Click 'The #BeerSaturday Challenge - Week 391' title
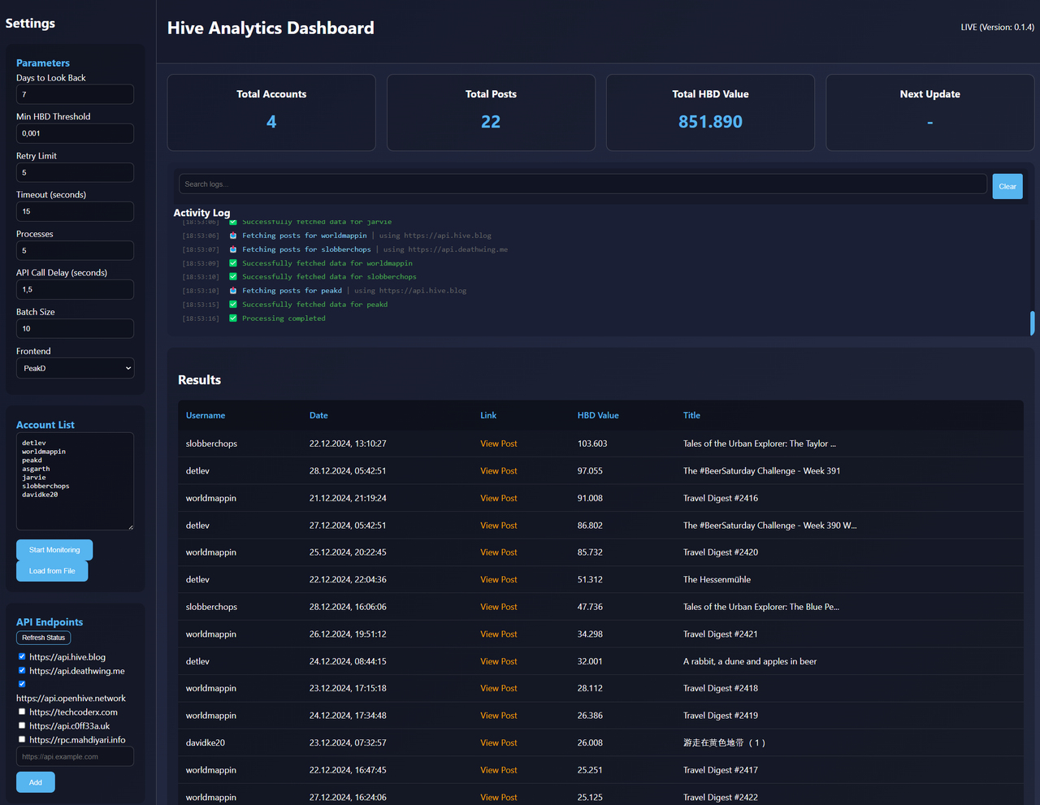The image size is (1040, 805). coord(761,471)
